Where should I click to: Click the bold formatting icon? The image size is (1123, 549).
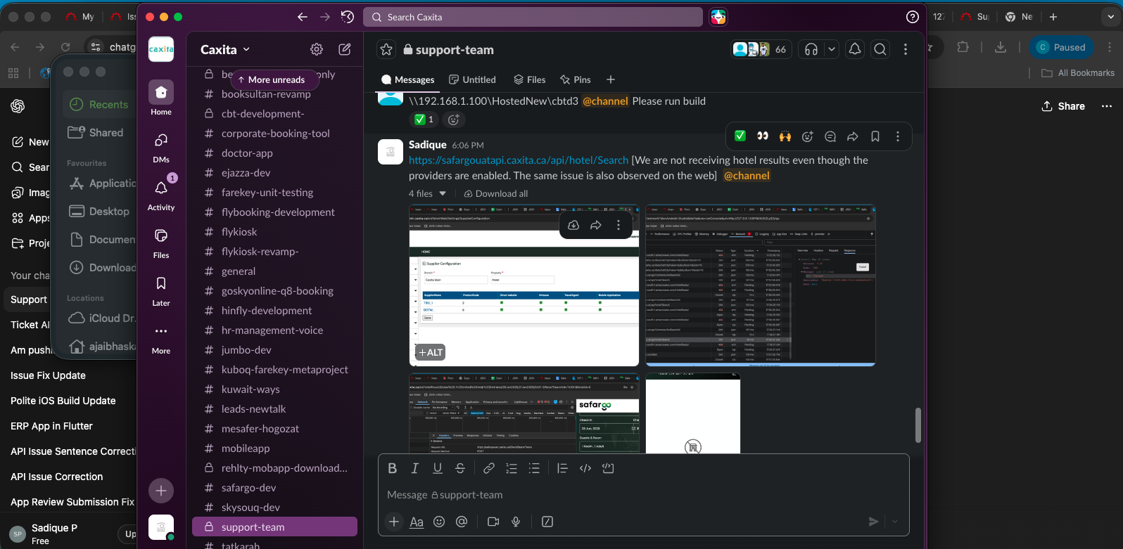[x=393, y=468]
